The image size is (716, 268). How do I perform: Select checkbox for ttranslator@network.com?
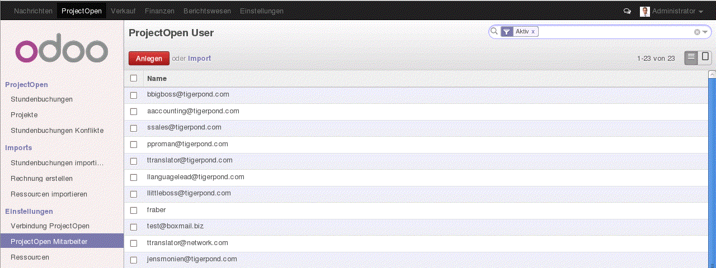click(x=134, y=243)
